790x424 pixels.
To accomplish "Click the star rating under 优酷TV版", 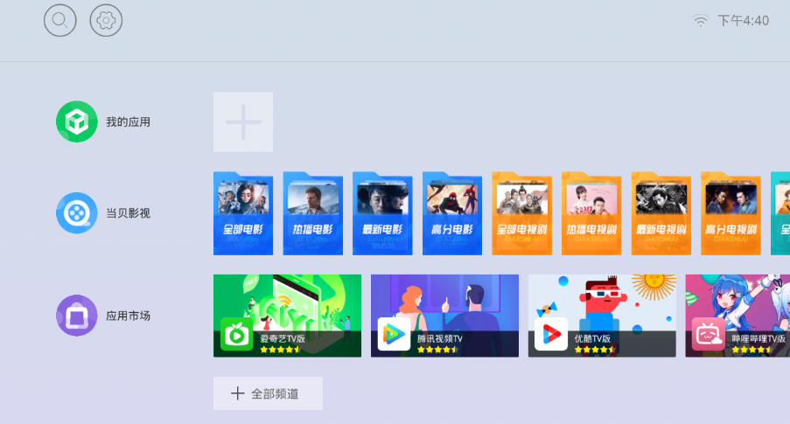I will click(595, 350).
